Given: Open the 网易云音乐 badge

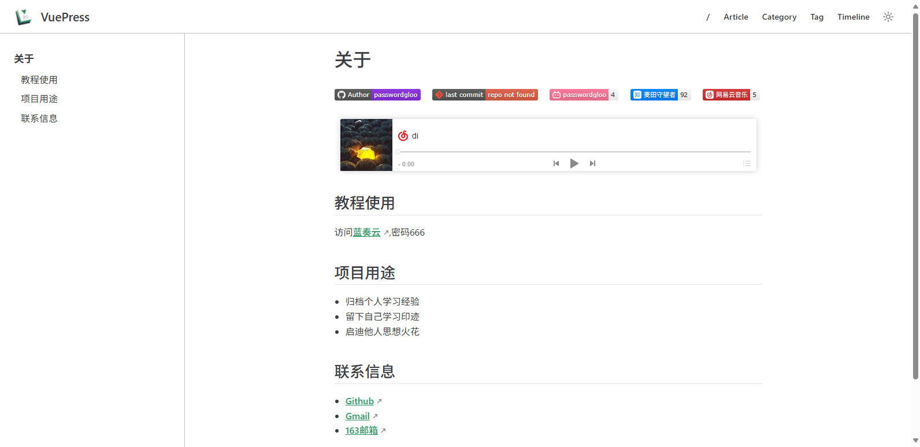Looking at the screenshot, I should 731,95.
